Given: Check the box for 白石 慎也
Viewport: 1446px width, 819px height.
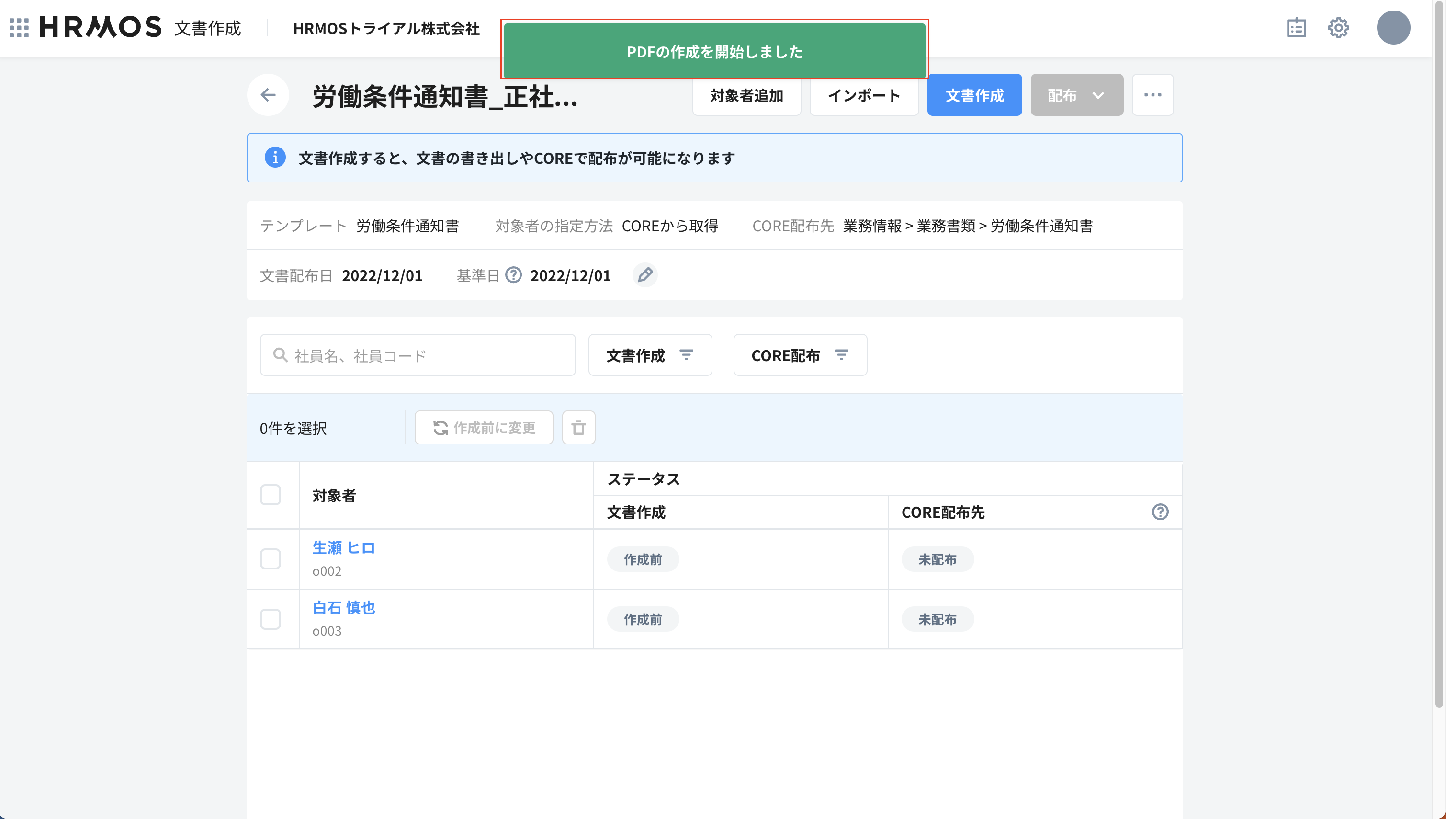Looking at the screenshot, I should click(271, 619).
